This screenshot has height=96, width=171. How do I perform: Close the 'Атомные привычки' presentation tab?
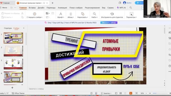pos(47,3)
